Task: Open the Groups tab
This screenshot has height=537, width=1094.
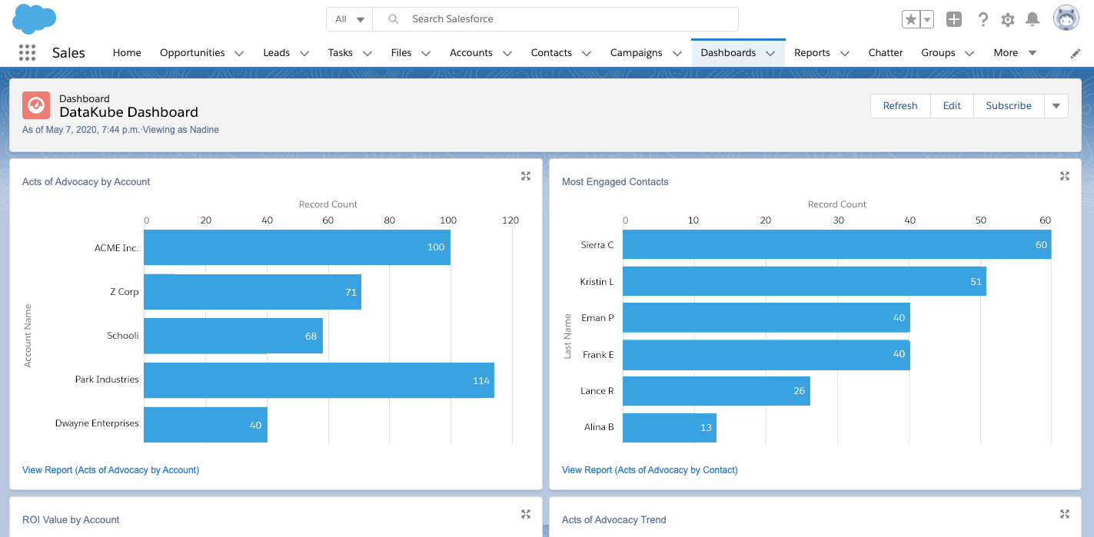Action: (x=938, y=52)
